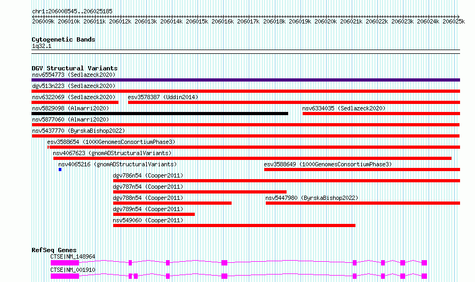The width and height of the screenshot is (475, 282).
Task: Open esv3578387 (Uddin2014) variant label
Action: (x=163, y=97)
